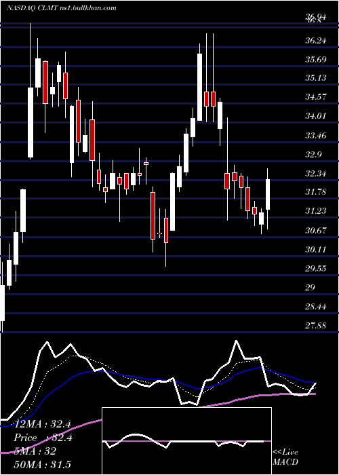Screen dimensions: 339x475
Task: Click the 32.9 price axis label
Action: pyautogui.click(x=313, y=155)
